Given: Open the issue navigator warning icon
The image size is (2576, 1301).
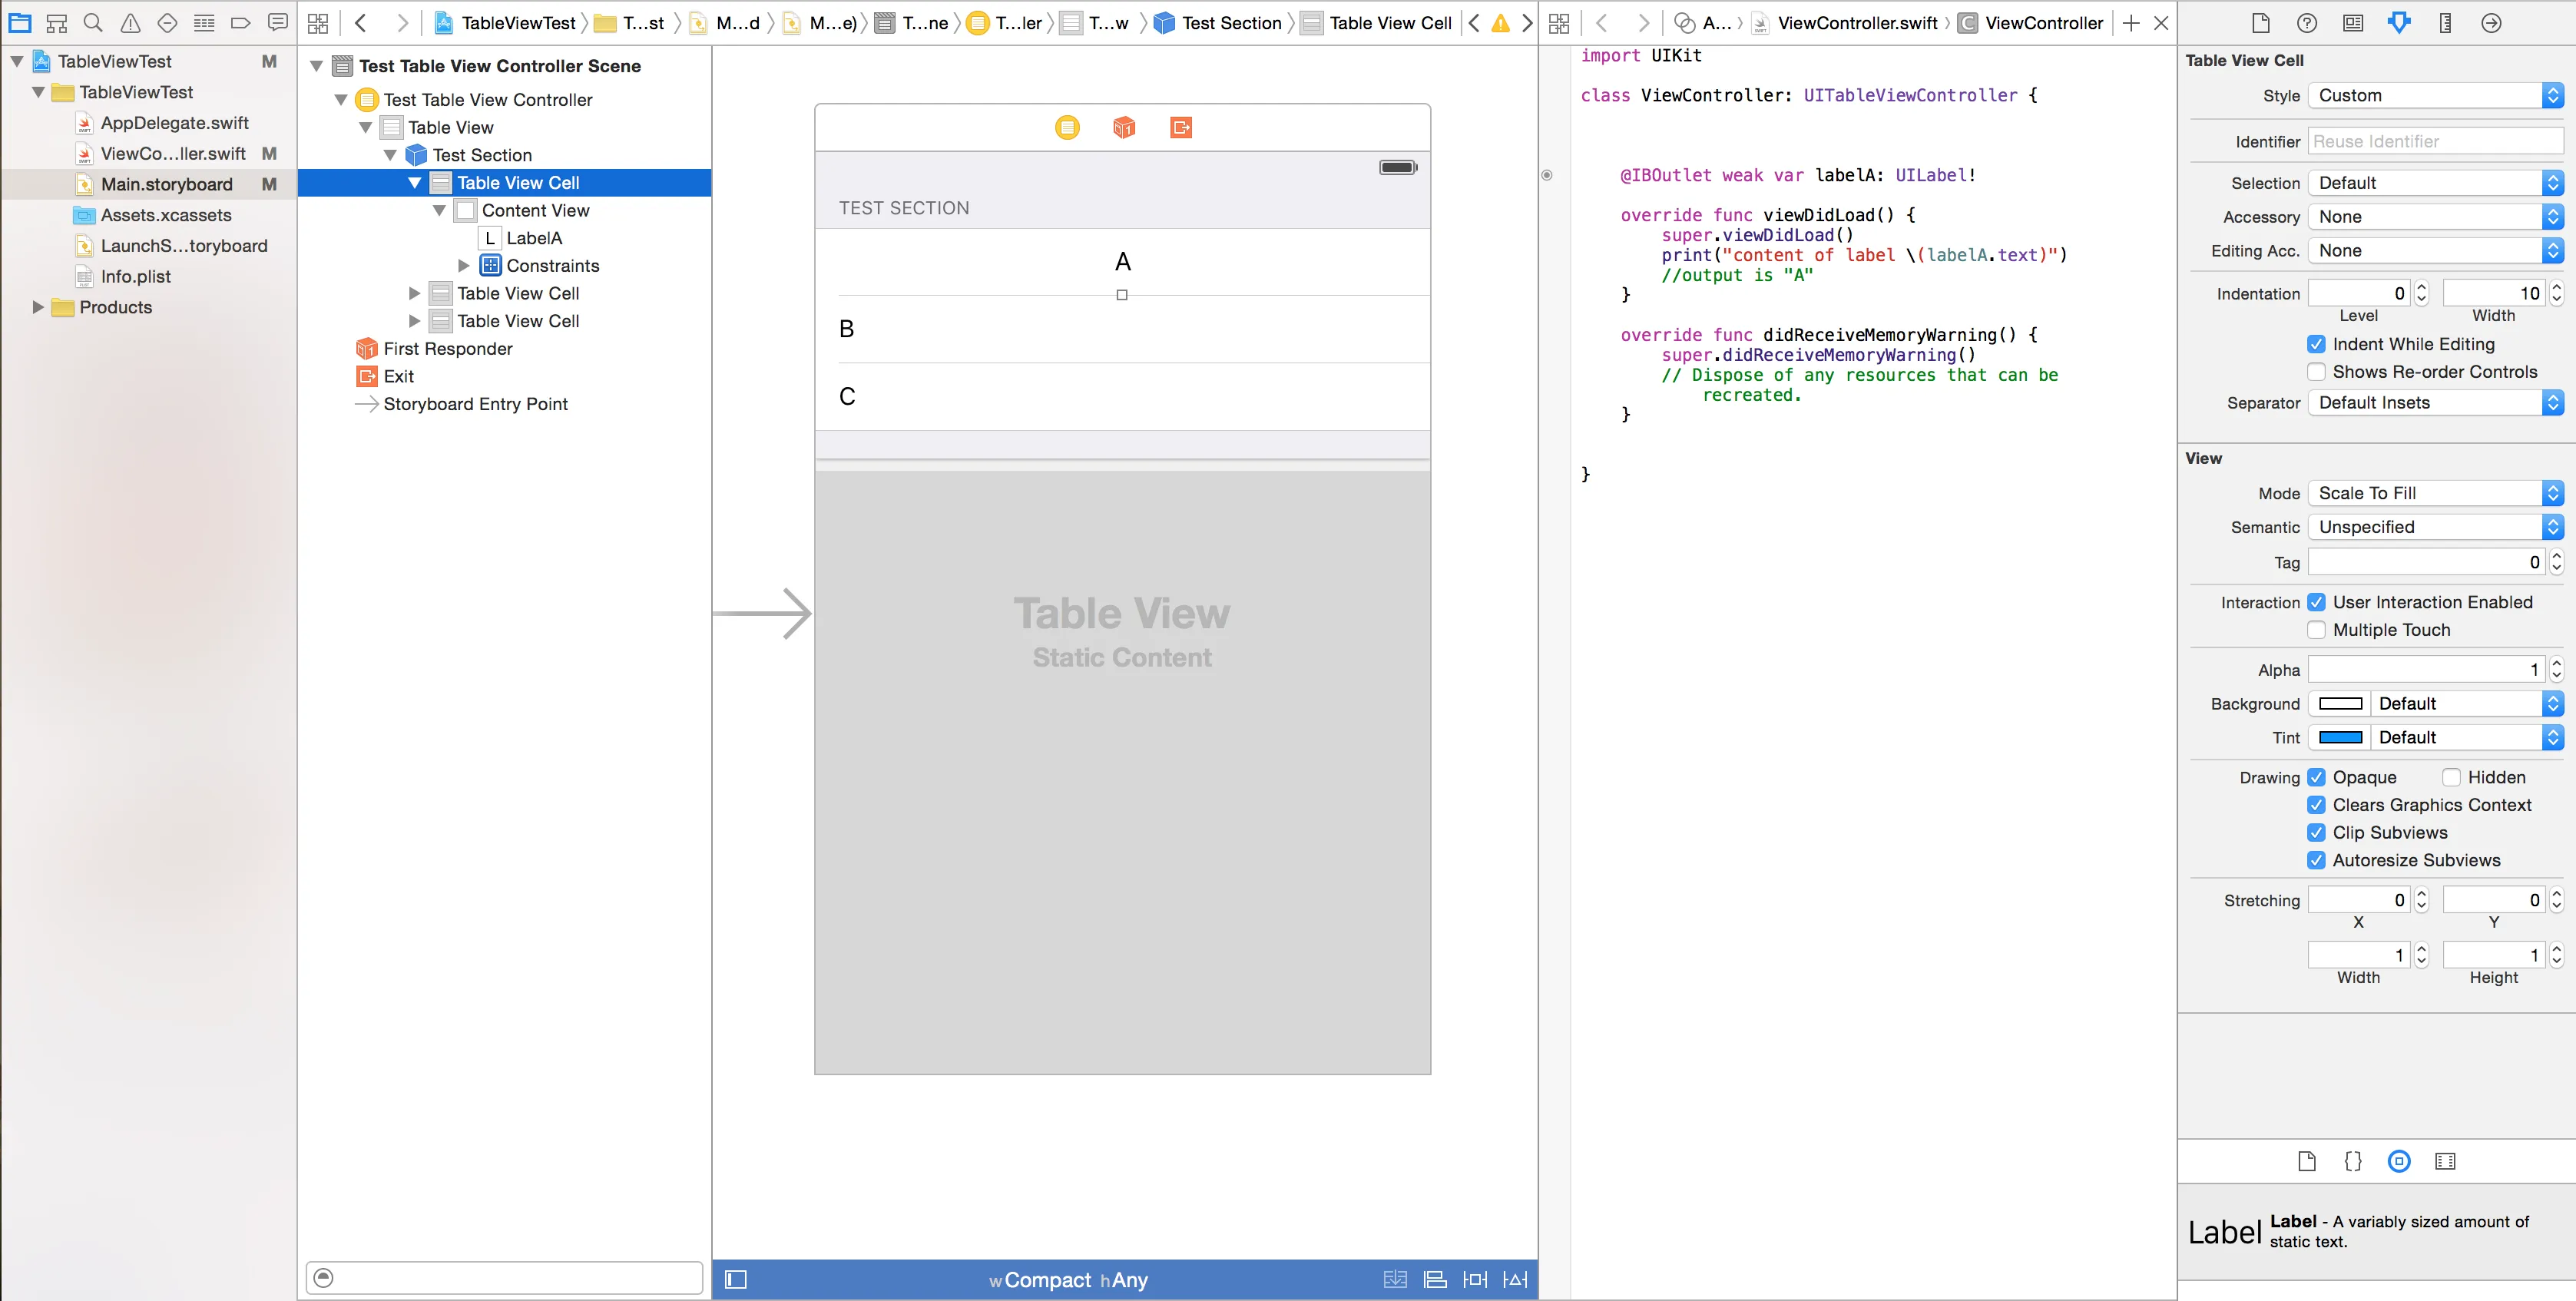Looking at the screenshot, I should click(130, 23).
